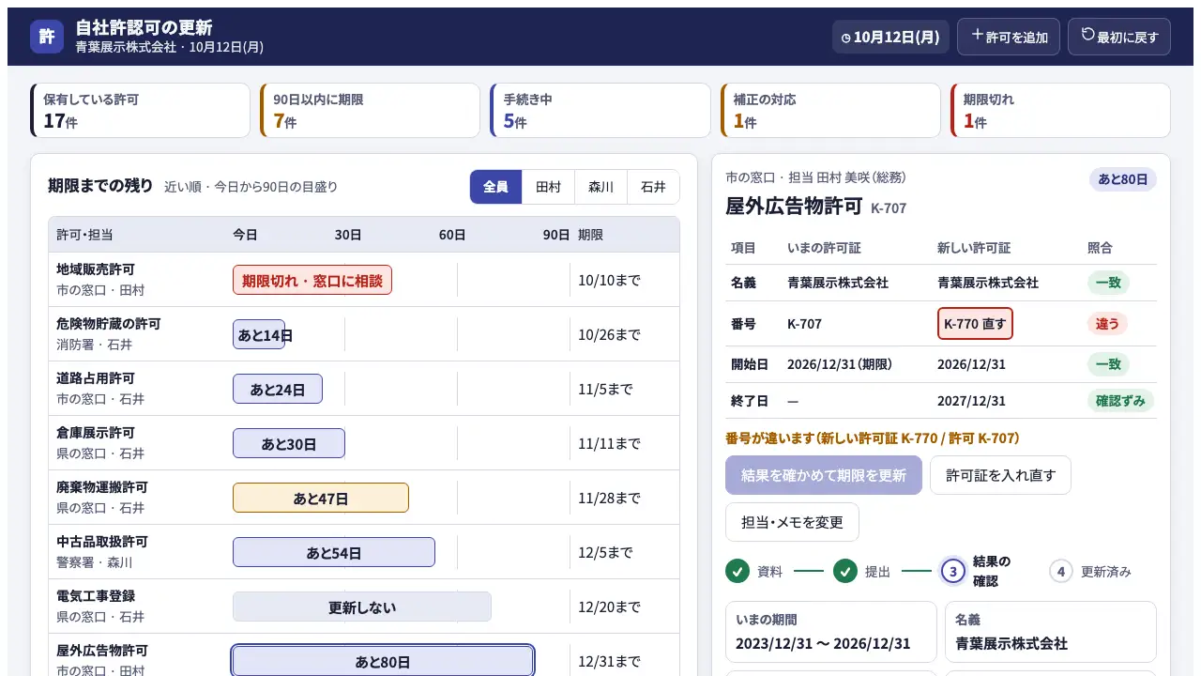The height and width of the screenshot is (676, 1201).
Task: Click the green check icon for 提出 step
Action: [845, 571]
